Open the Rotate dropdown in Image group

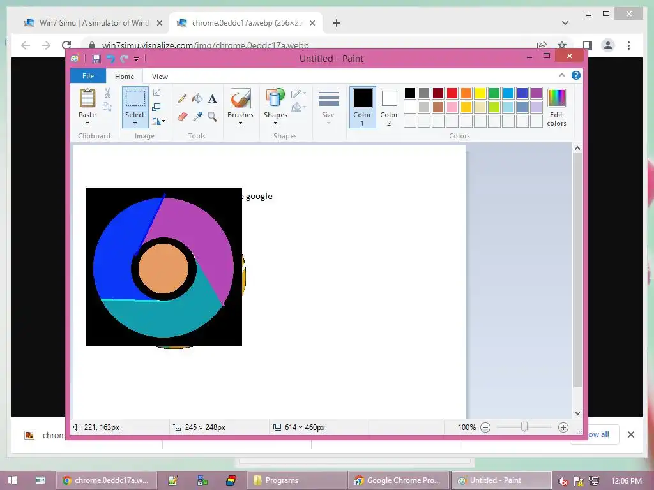158,121
